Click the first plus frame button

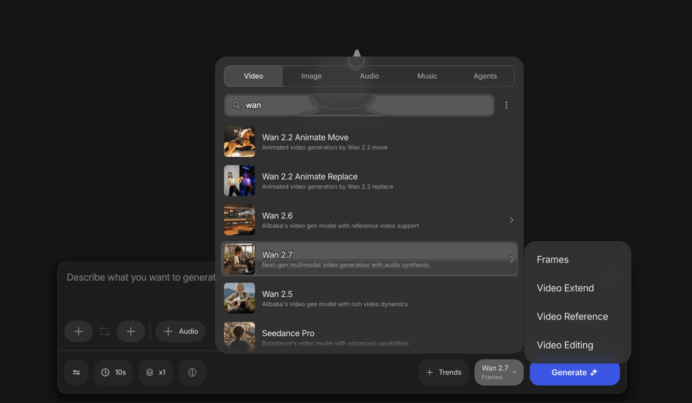click(x=79, y=331)
